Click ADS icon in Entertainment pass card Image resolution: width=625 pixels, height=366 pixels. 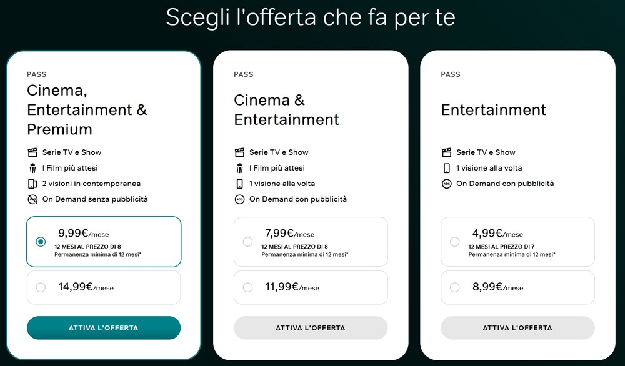click(446, 184)
